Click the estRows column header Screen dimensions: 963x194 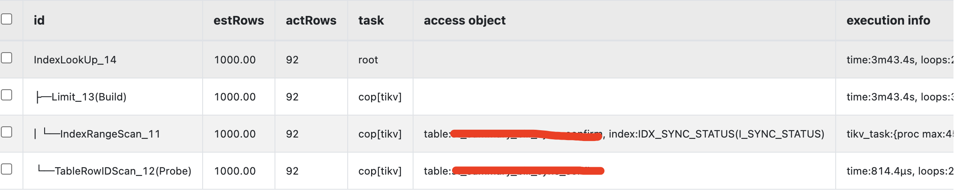pyautogui.click(x=239, y=20)
